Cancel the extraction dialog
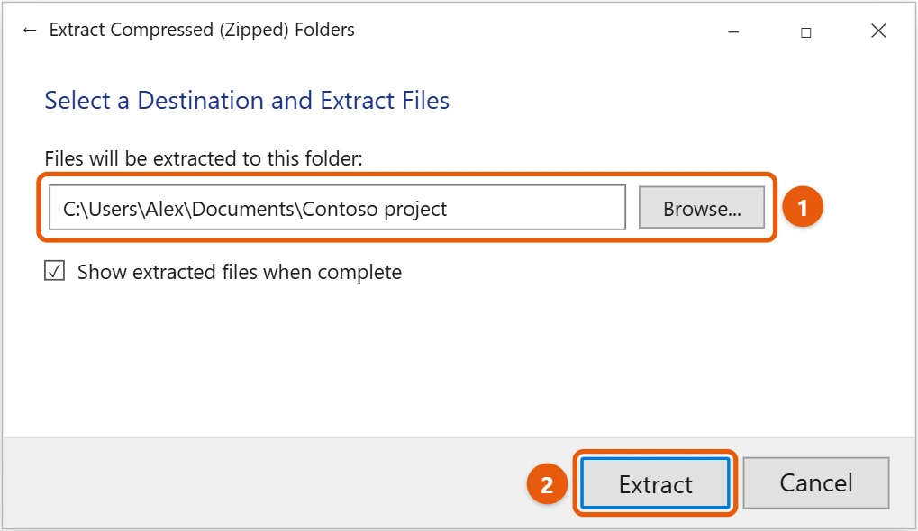This screenshot has height=531, width=918. pos(816,483)
